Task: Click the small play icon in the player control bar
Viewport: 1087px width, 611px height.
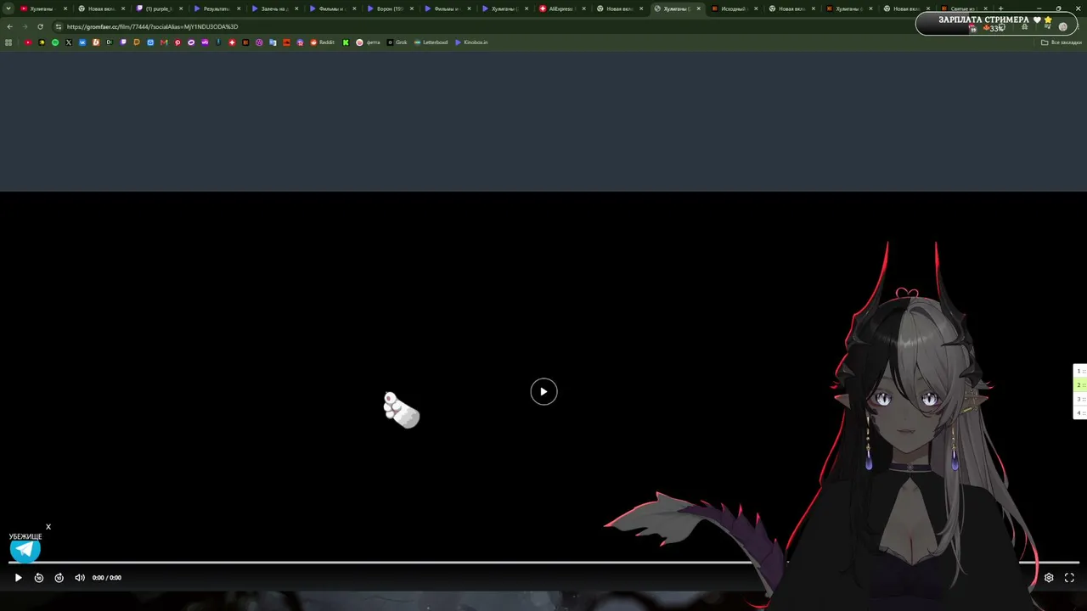Action: click(18, 578)
